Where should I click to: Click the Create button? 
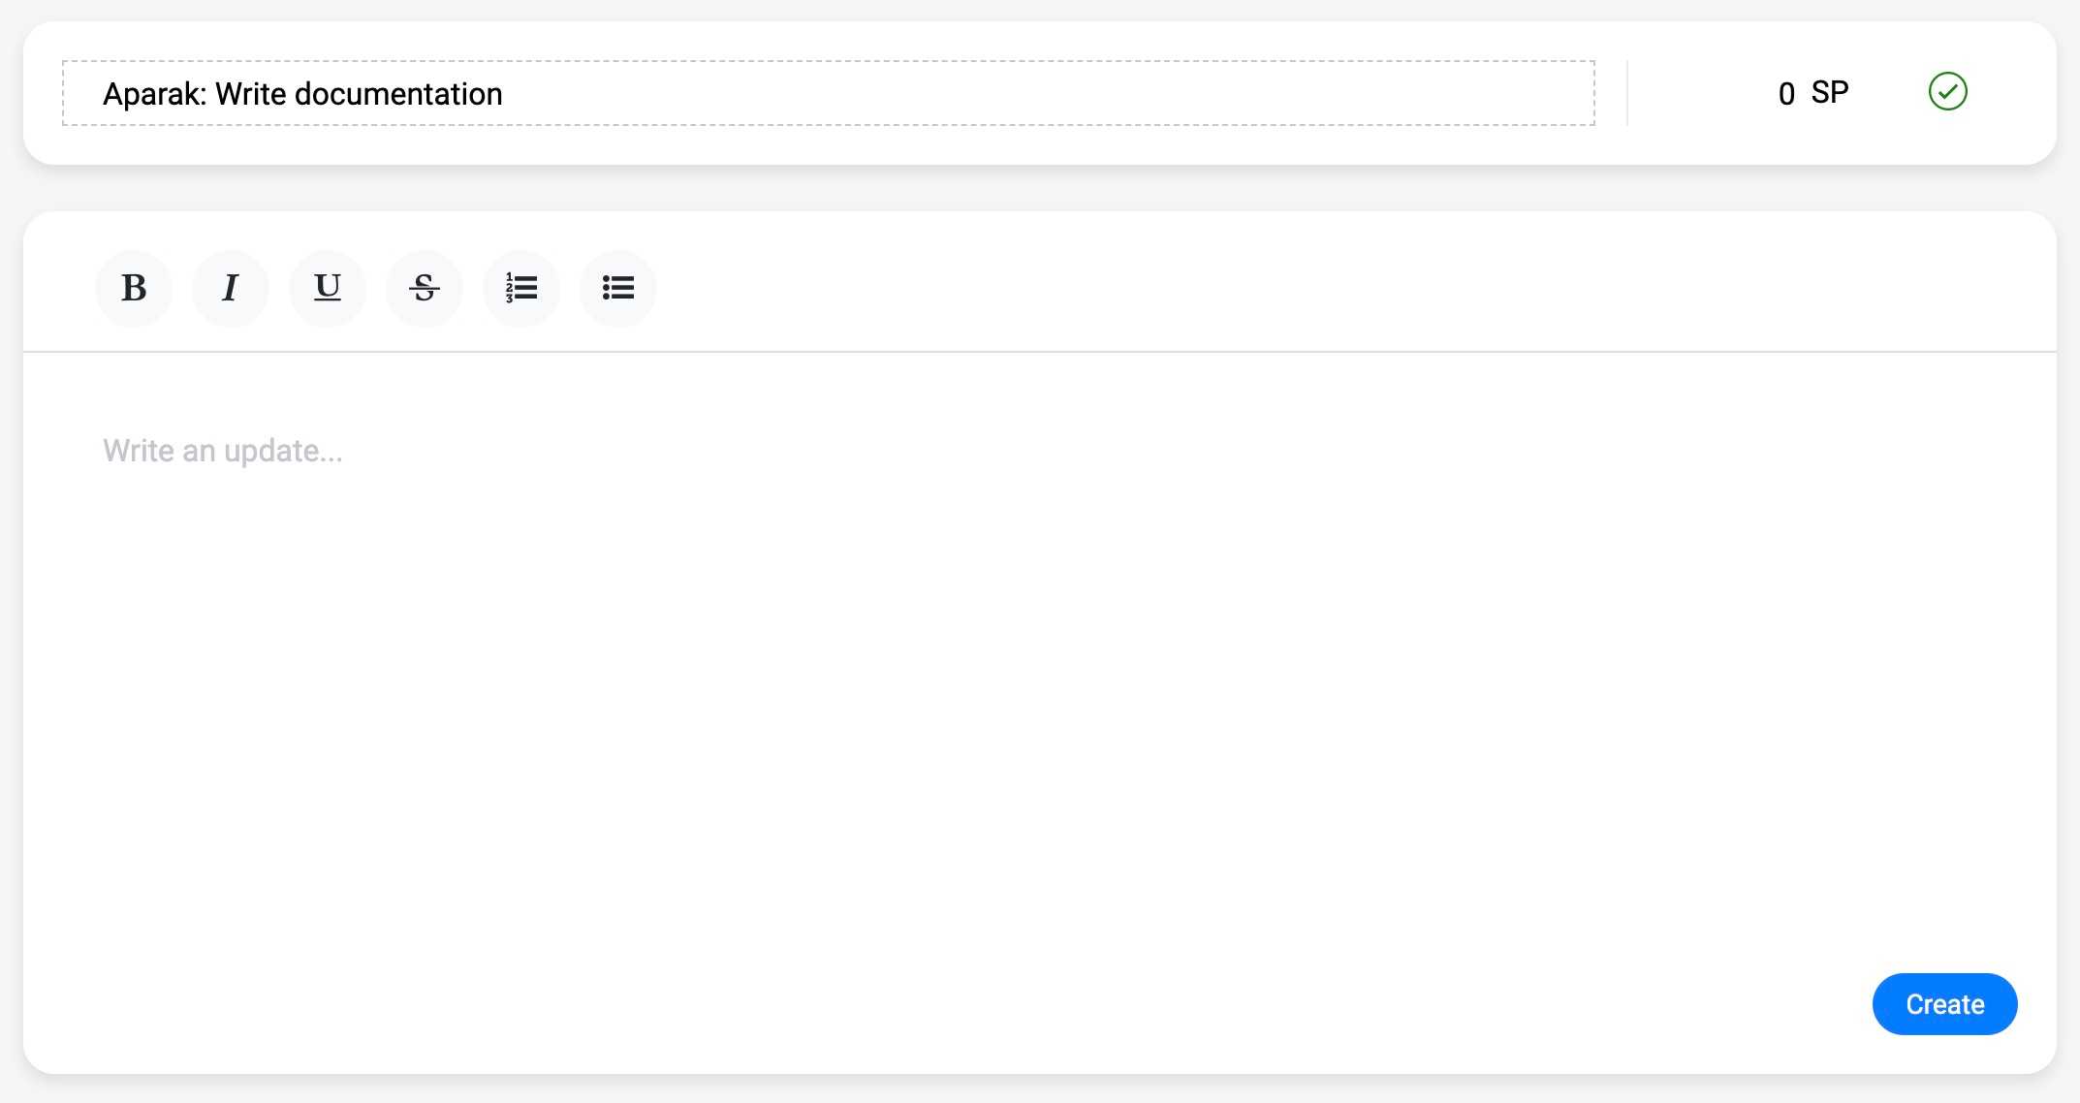tap(1944, 1004)
